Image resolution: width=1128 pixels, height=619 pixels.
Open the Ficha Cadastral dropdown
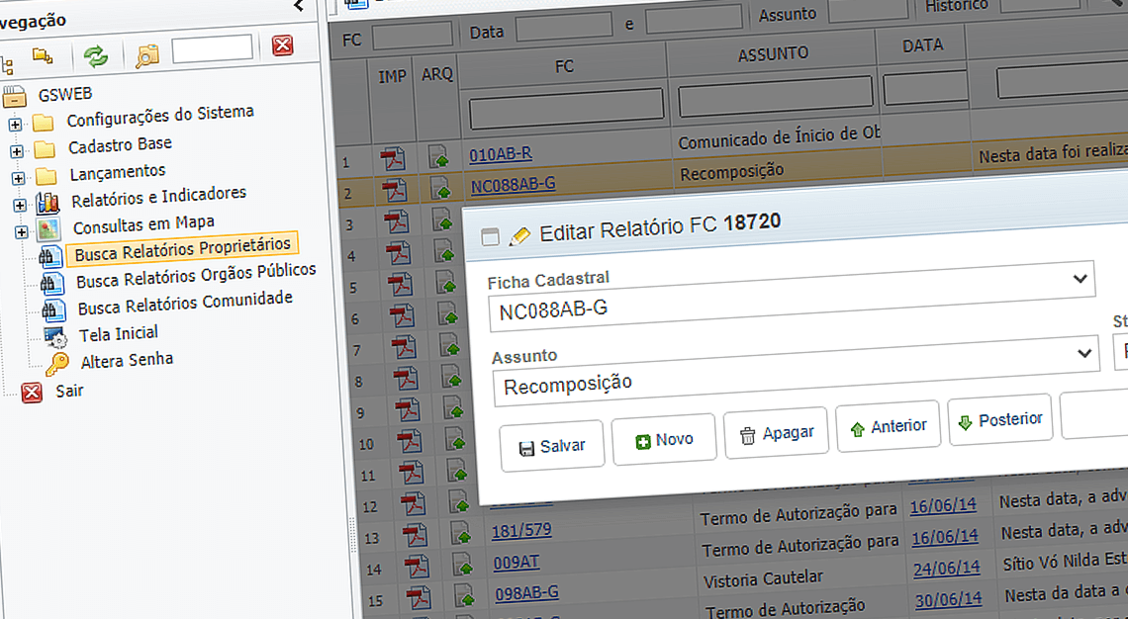[1081, 278]
